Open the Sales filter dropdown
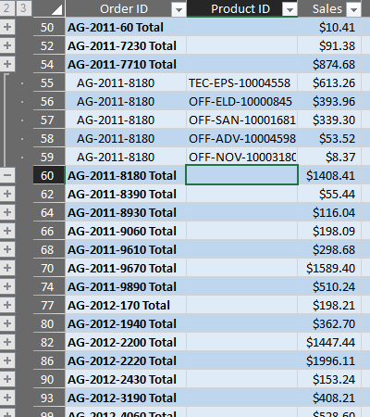 point(353,10)
